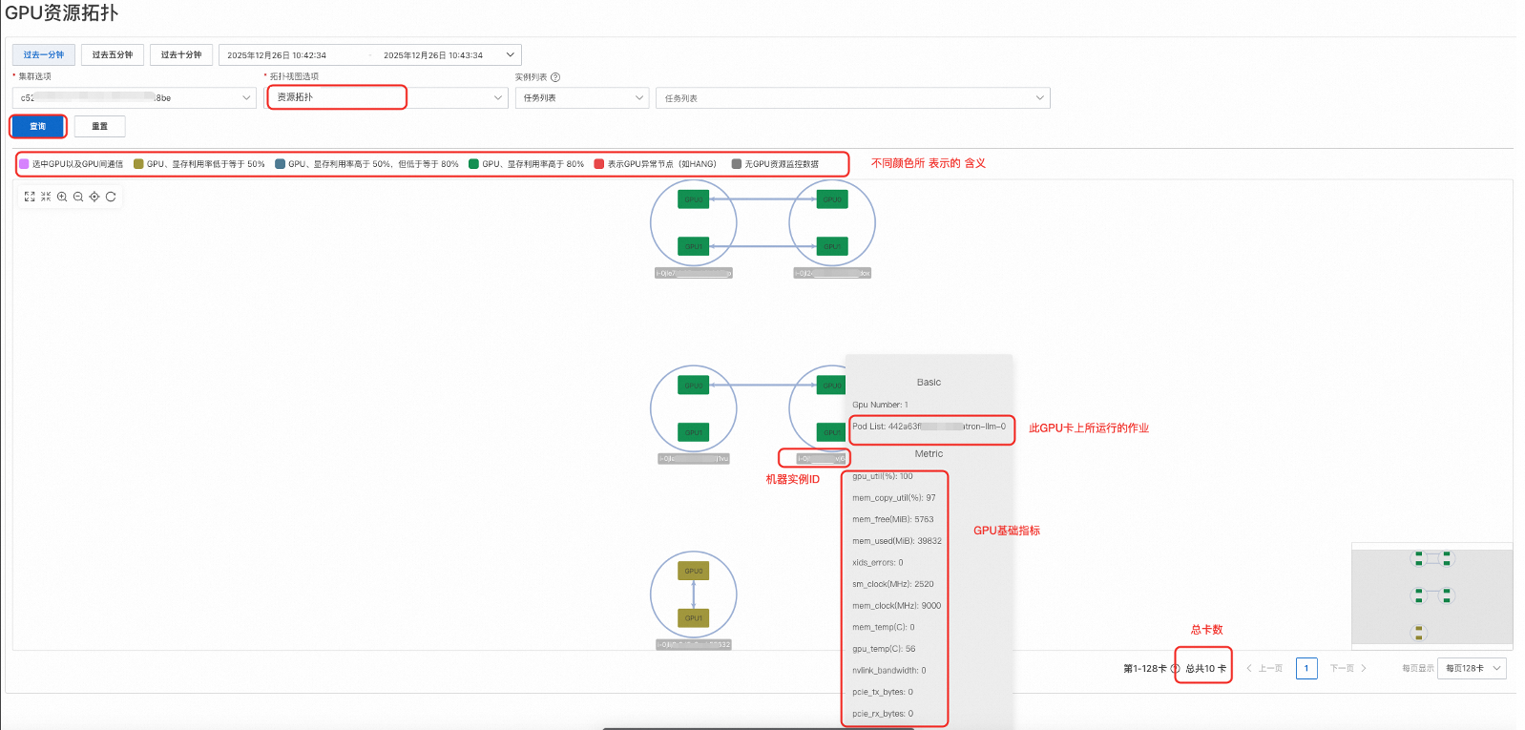Click GPU0 in the instance starting 'i-0jle7'
The width and height of the screenshot is (1525, 730).
(694, 199)
